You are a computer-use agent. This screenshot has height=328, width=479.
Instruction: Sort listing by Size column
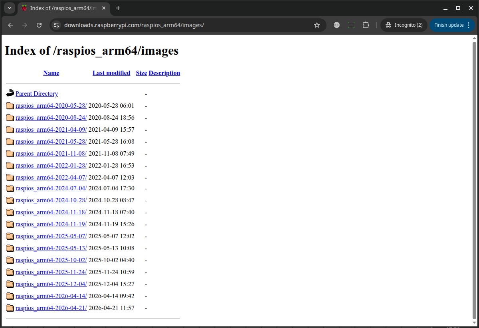coord(141,73)
